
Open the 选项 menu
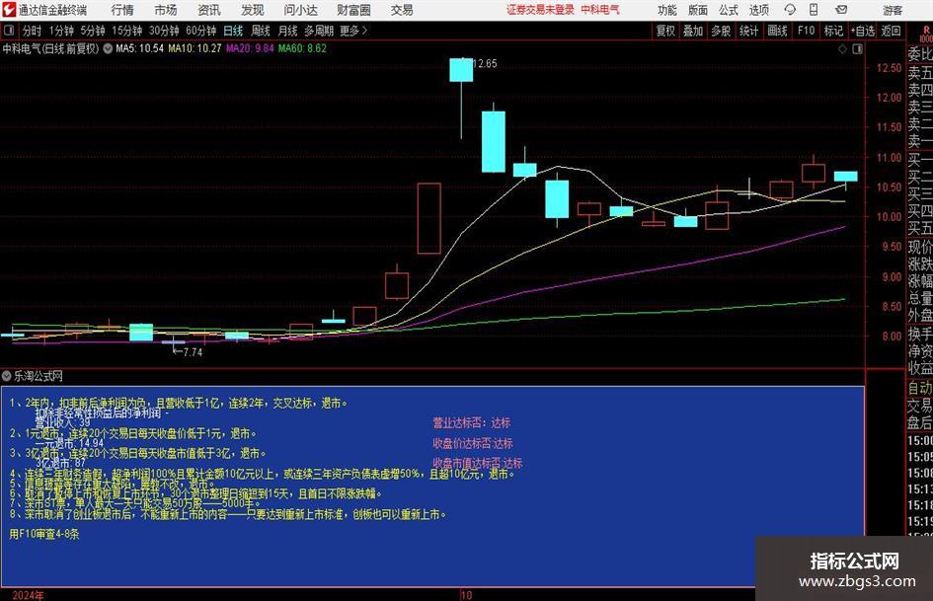pyautogui.click(x=758, y=10)
